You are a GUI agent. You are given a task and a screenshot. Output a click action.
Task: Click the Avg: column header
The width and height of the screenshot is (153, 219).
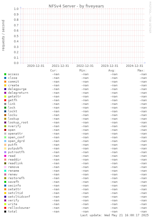click(x=112, y=71)
